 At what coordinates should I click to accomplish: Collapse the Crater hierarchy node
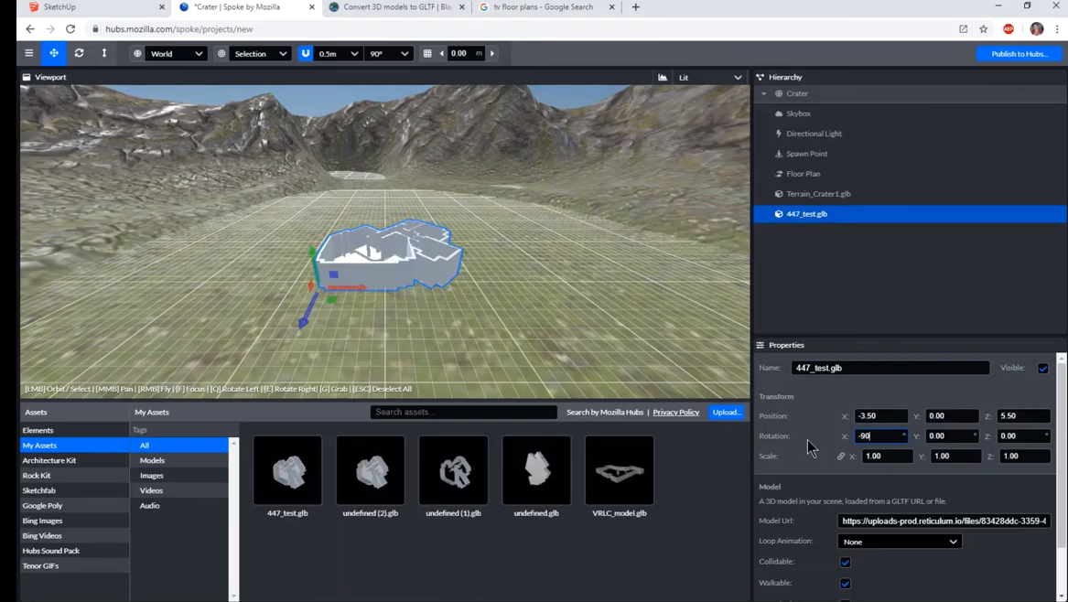(x=763, y=94)
